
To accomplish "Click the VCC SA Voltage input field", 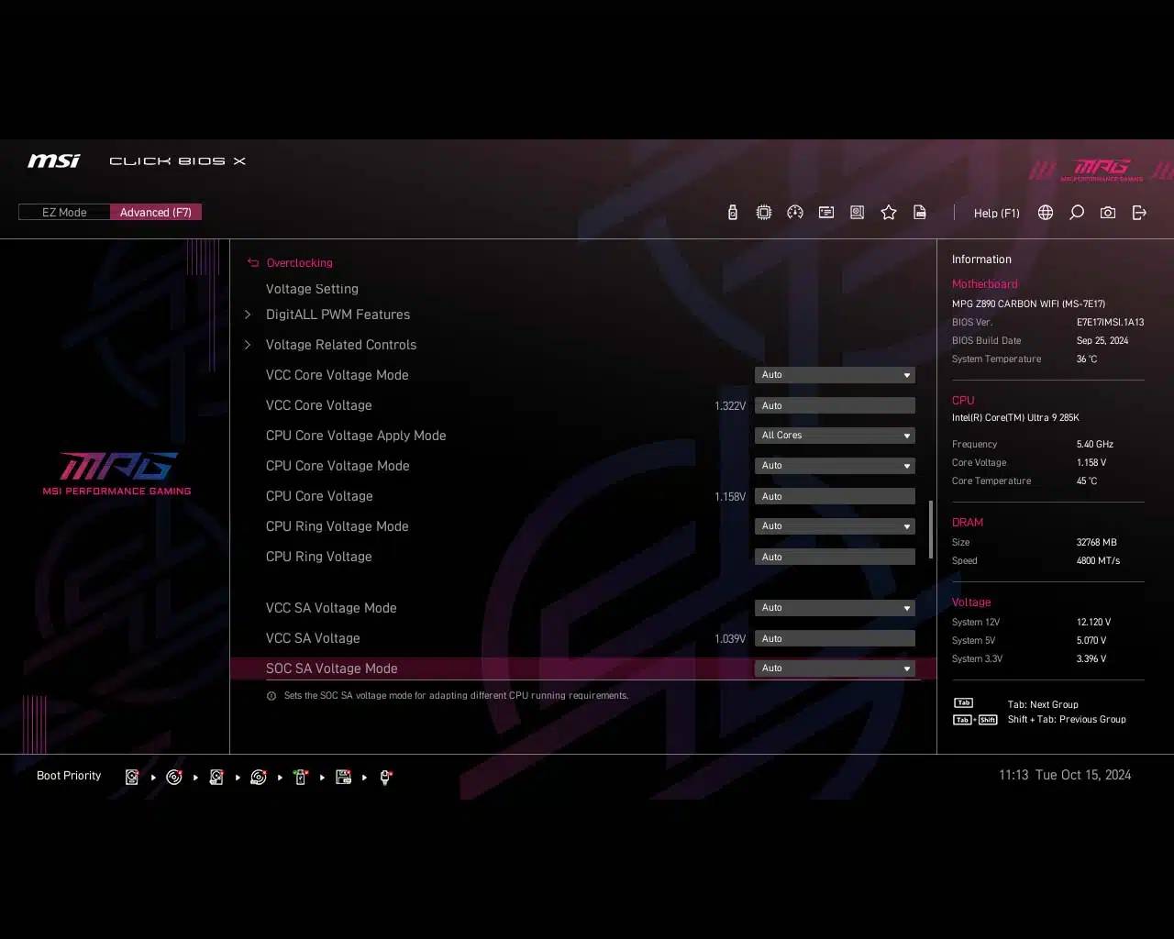I will pos(835,638).
